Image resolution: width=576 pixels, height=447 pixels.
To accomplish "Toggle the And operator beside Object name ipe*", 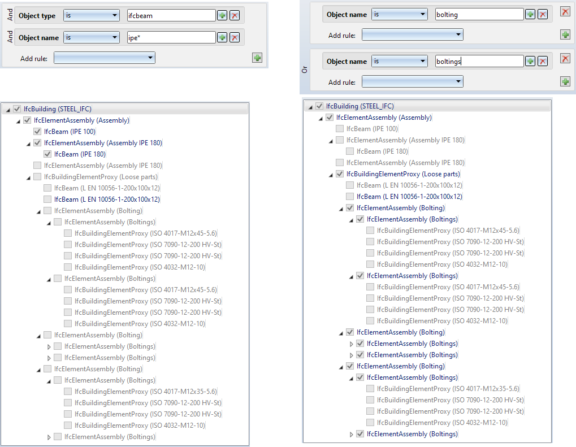I will tap(10, 37).
